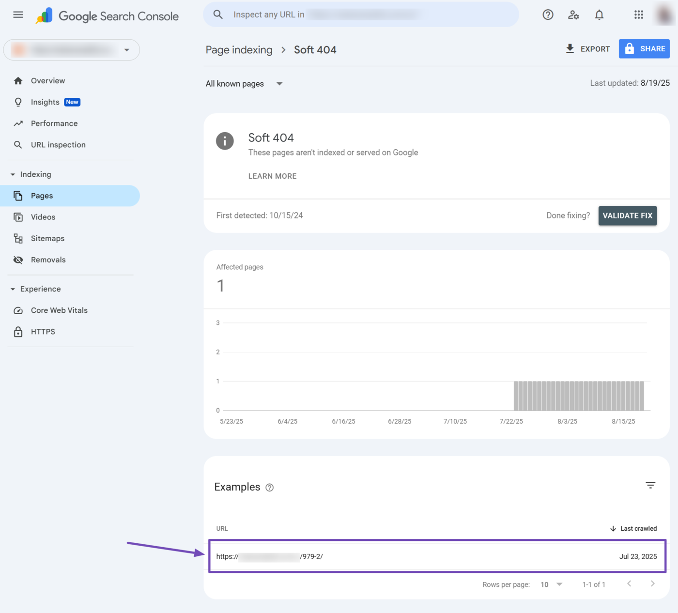This screenshot has height=613, width=678.
Task: Click the New badge beside Insights
Action: point(72,102)
